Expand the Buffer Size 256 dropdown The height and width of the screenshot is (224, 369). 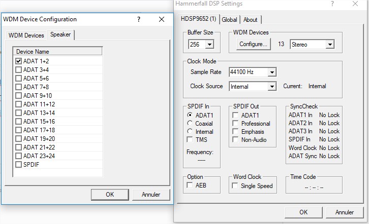[x=209, y=44]
